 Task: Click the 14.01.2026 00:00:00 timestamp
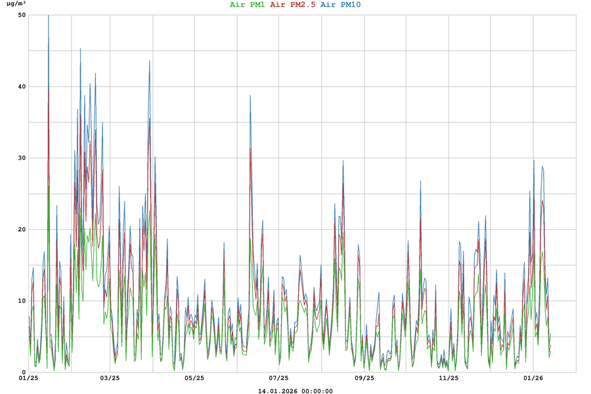point(295,391)
